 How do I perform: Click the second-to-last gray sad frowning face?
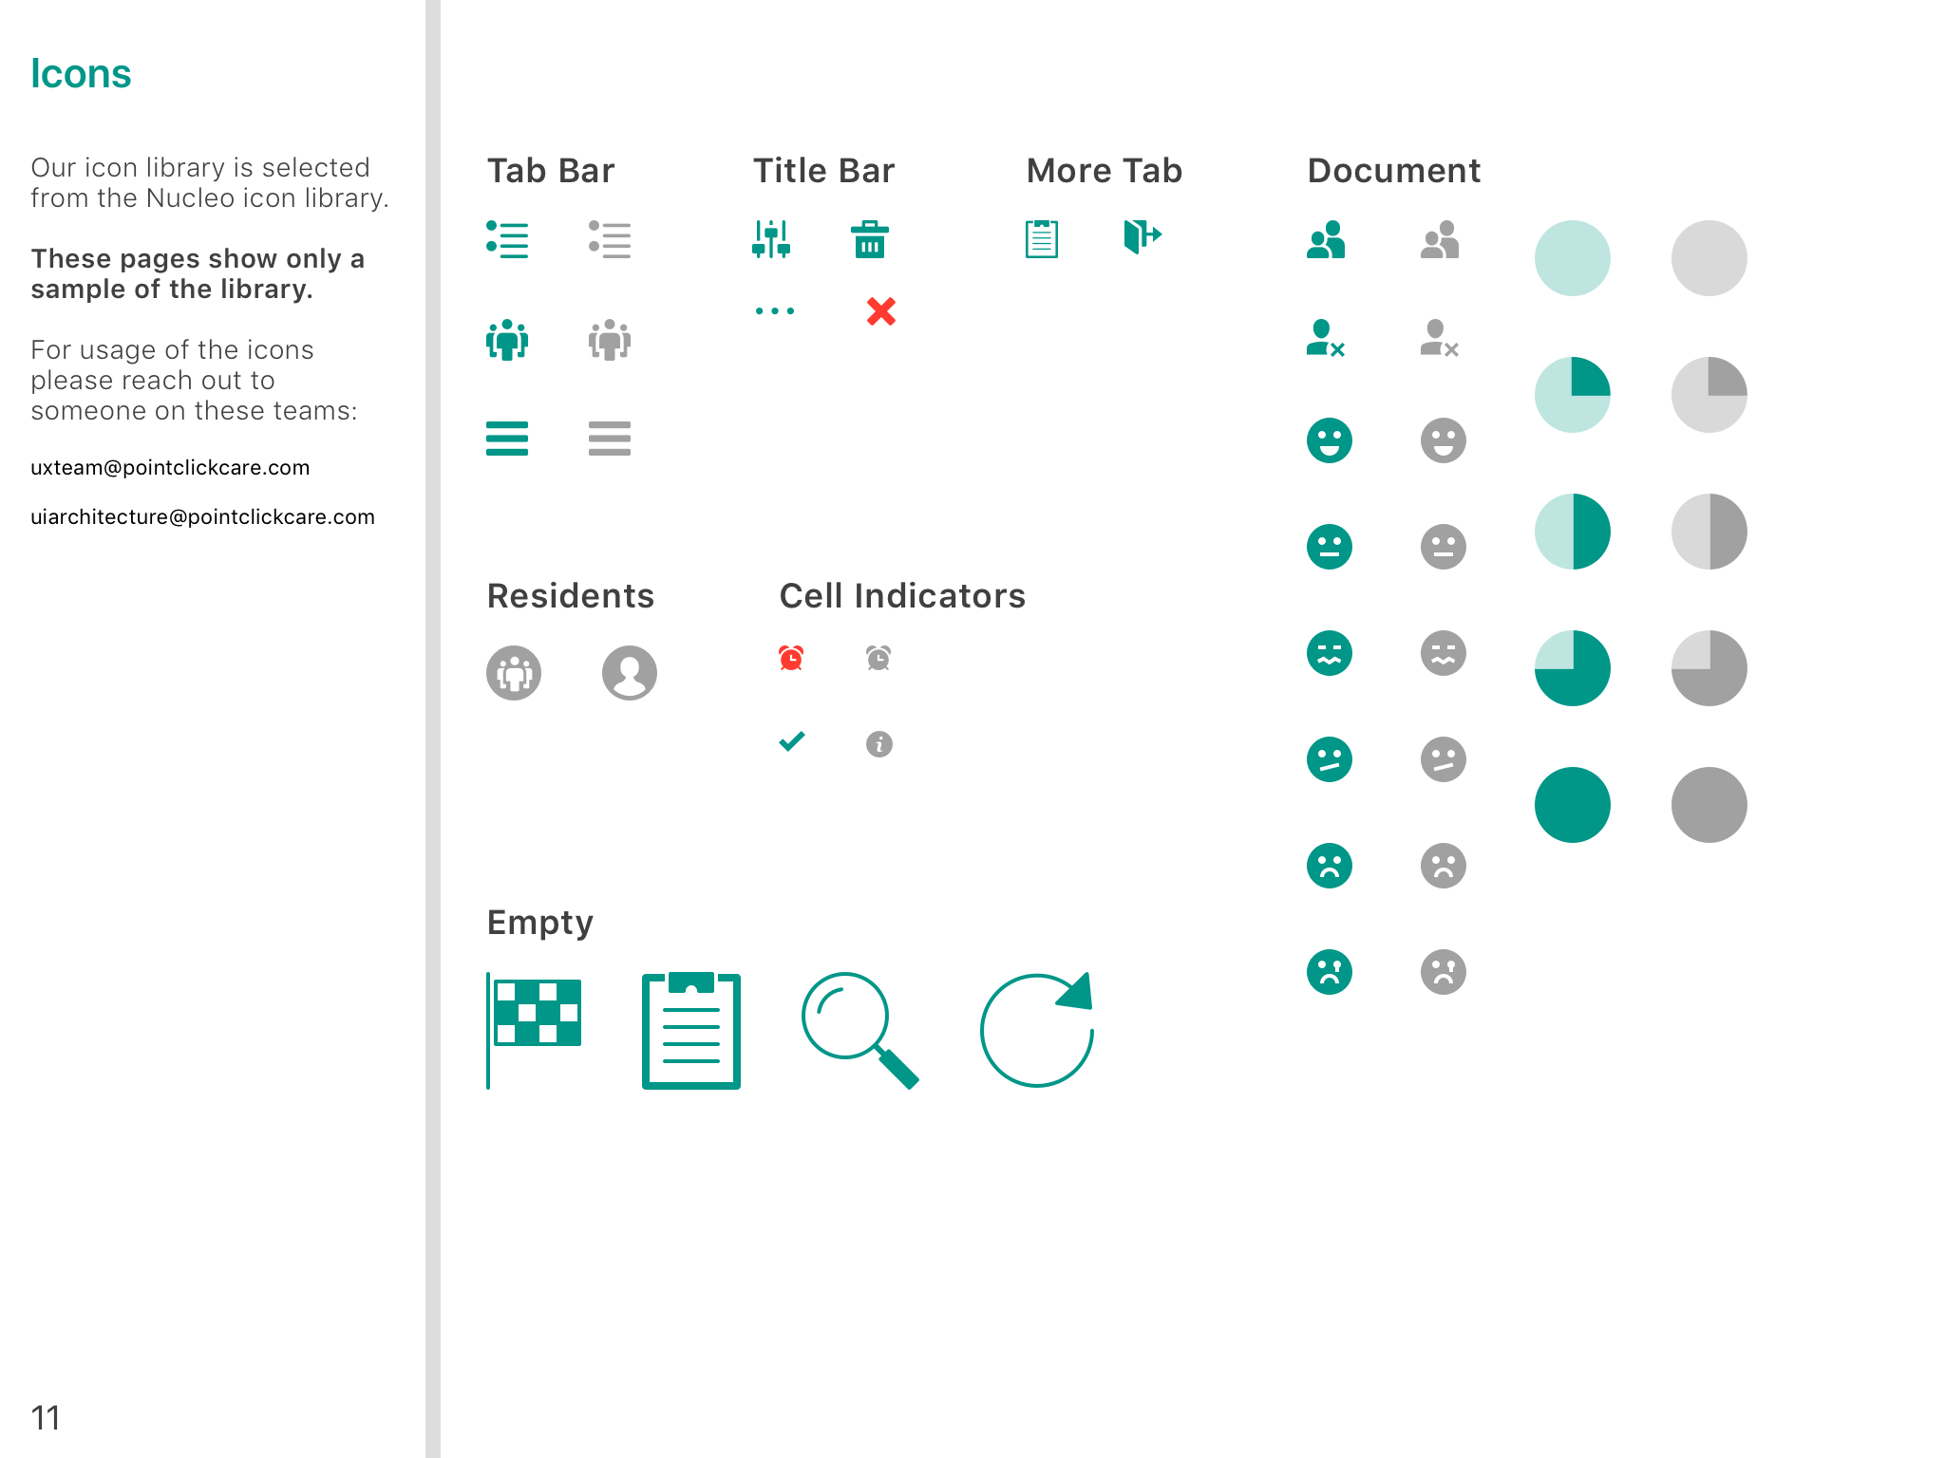click(x=1444, y=866)
